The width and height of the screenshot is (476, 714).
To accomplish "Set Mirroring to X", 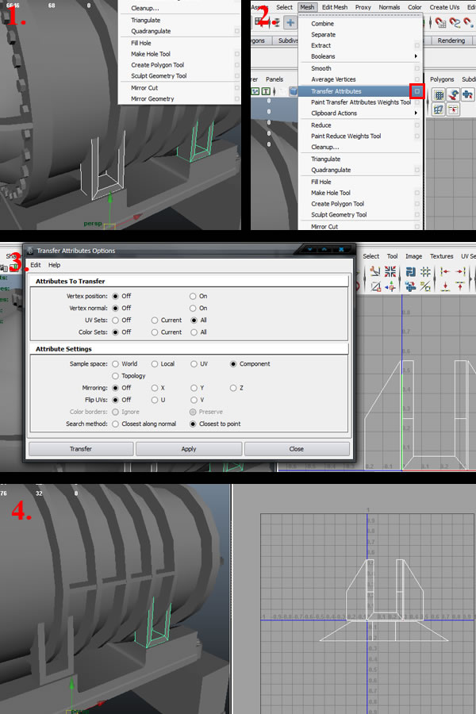I will 155,388.
